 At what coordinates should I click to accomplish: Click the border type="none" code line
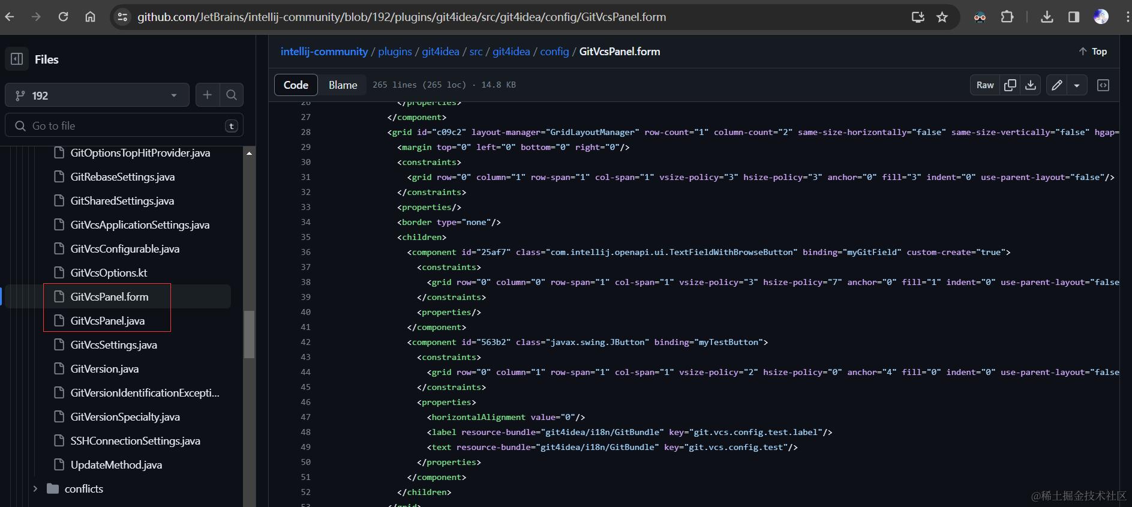click(x=449, y=222)
